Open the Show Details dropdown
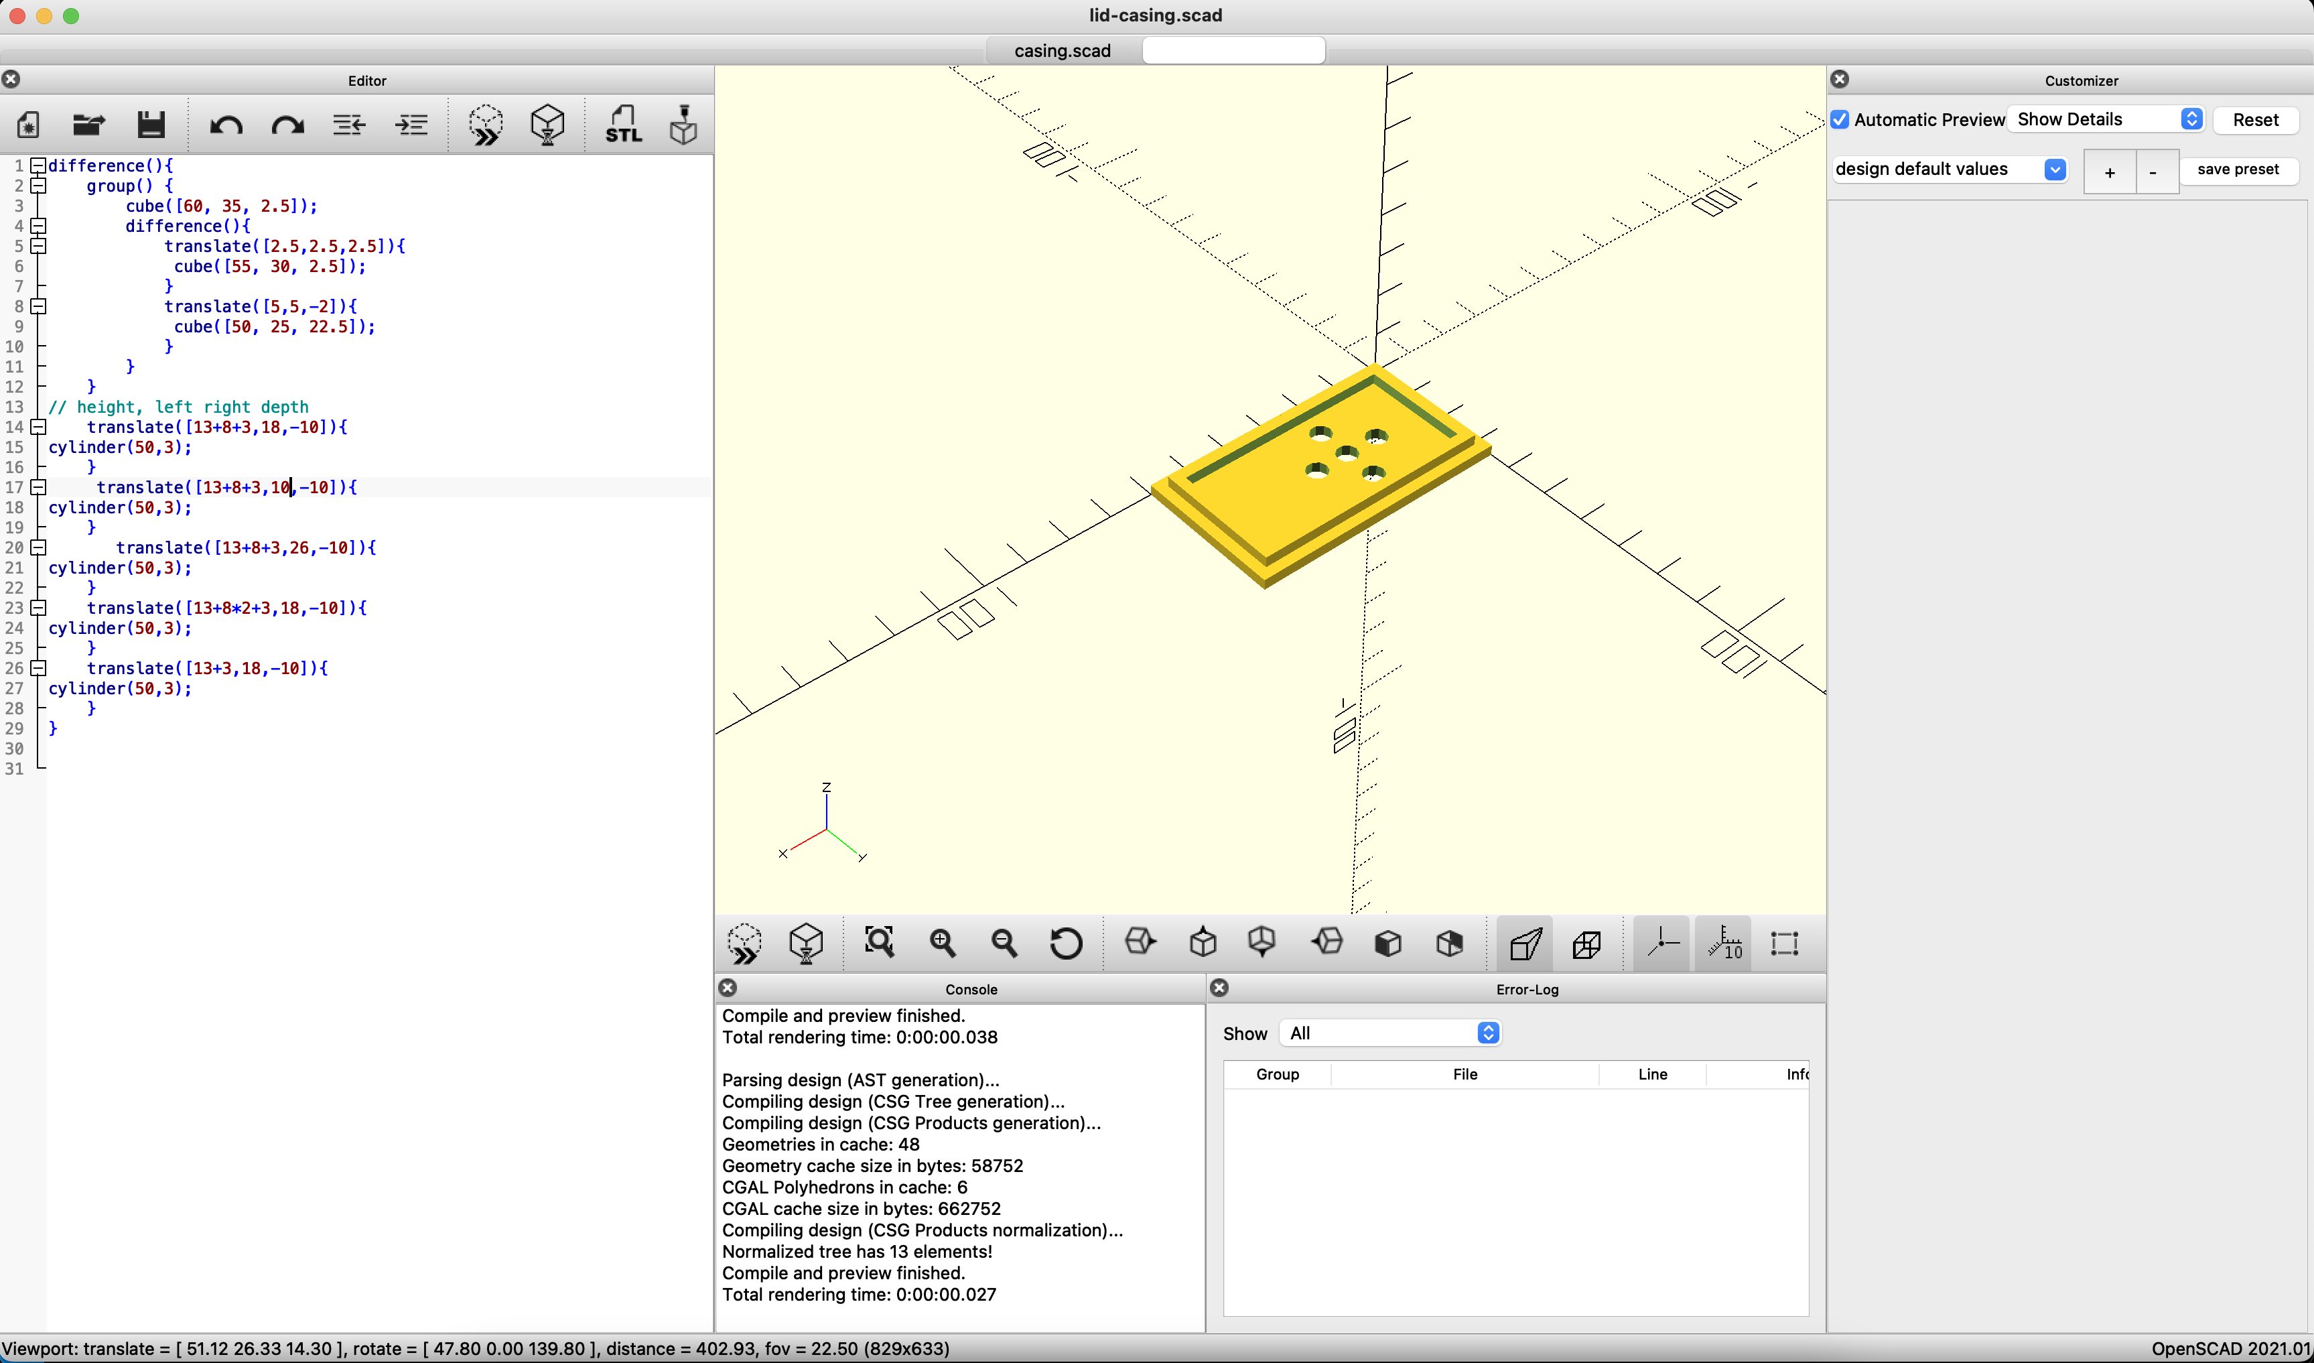The height and width of the screenshot is (1363, 2314). [2106, 119]
